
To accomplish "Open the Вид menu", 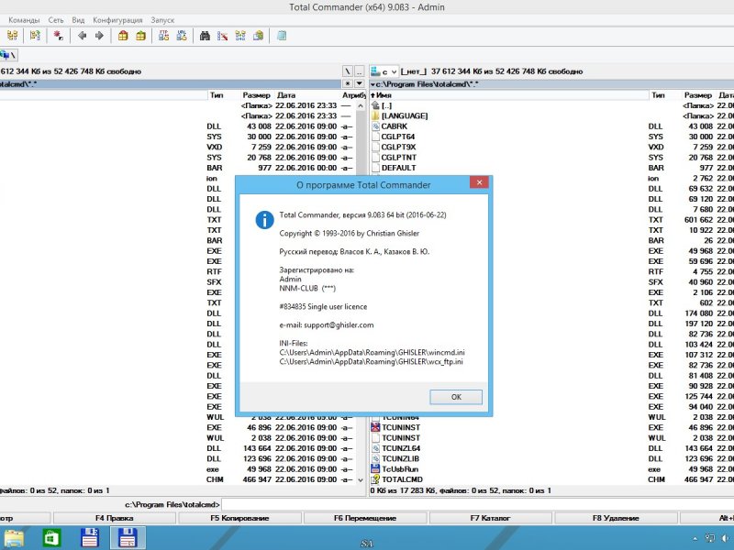I will pyautogui.click(x=78, y=20).
